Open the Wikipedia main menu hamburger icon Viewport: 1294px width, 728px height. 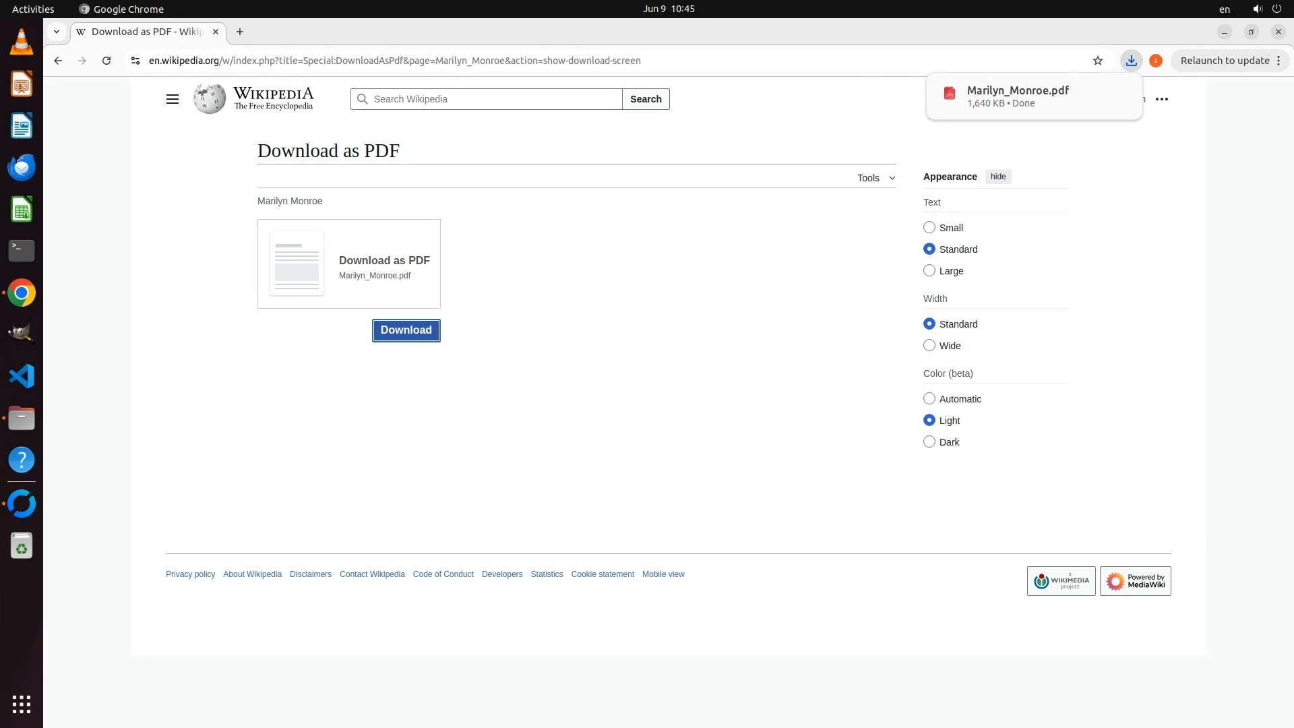click(173, 99)
